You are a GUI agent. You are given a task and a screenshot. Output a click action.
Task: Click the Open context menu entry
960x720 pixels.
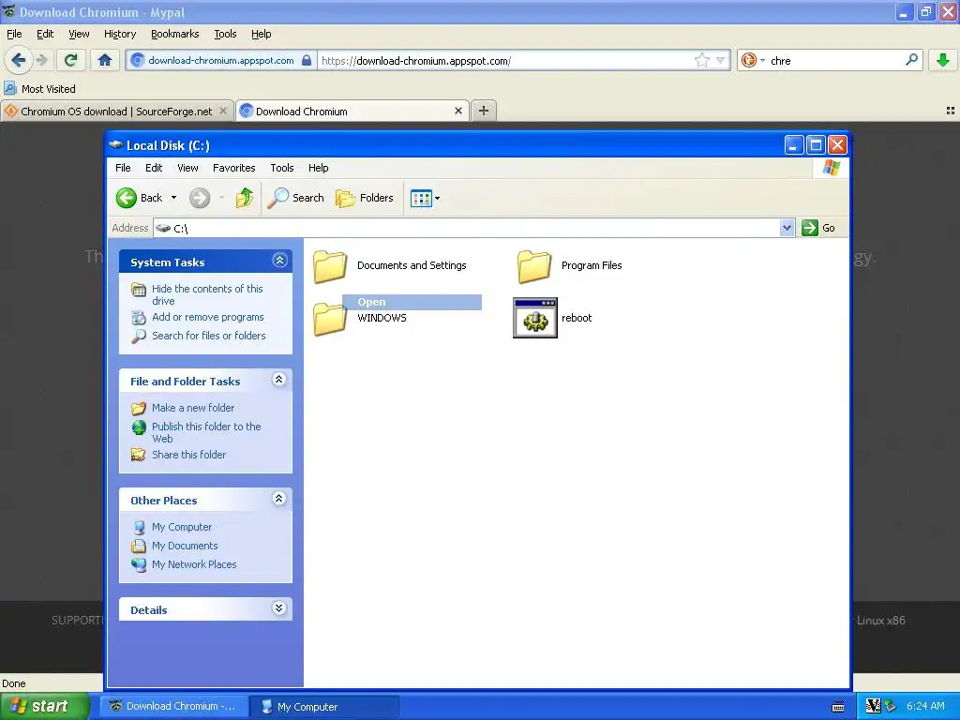412,302
